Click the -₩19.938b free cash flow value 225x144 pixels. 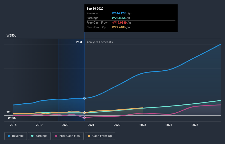(x=119, y=23)
